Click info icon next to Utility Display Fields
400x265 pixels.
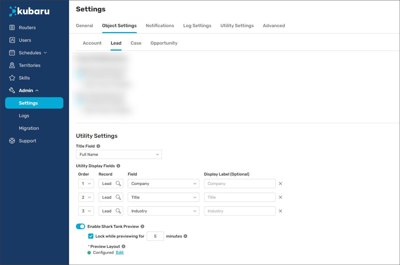118,166
